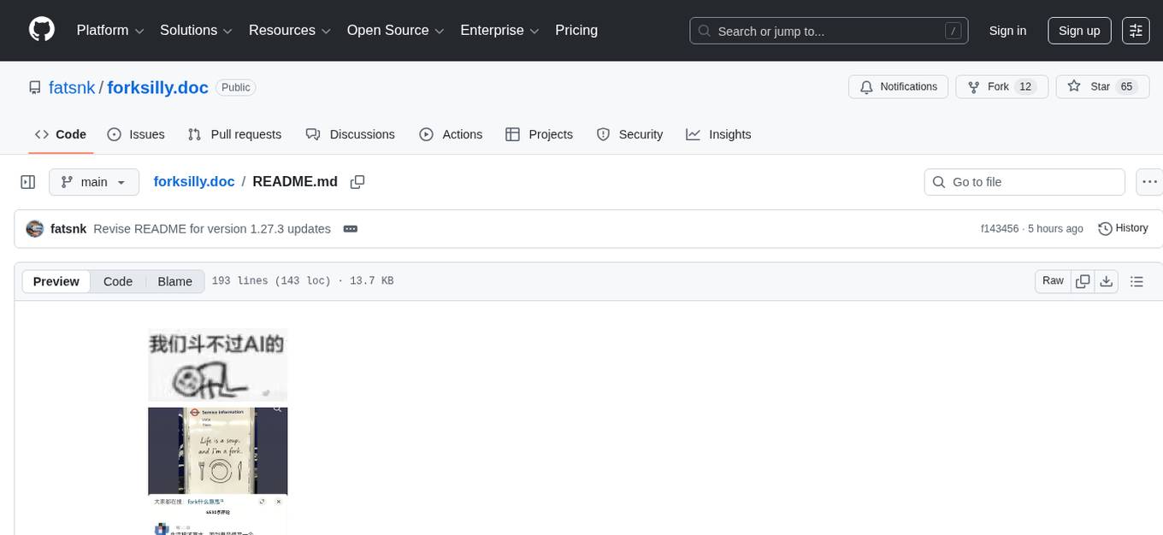Image resolution: width=1163 pixels, height=535 pixels.
Task: Expand the commit message ellipsis
Action: point(350,228)
